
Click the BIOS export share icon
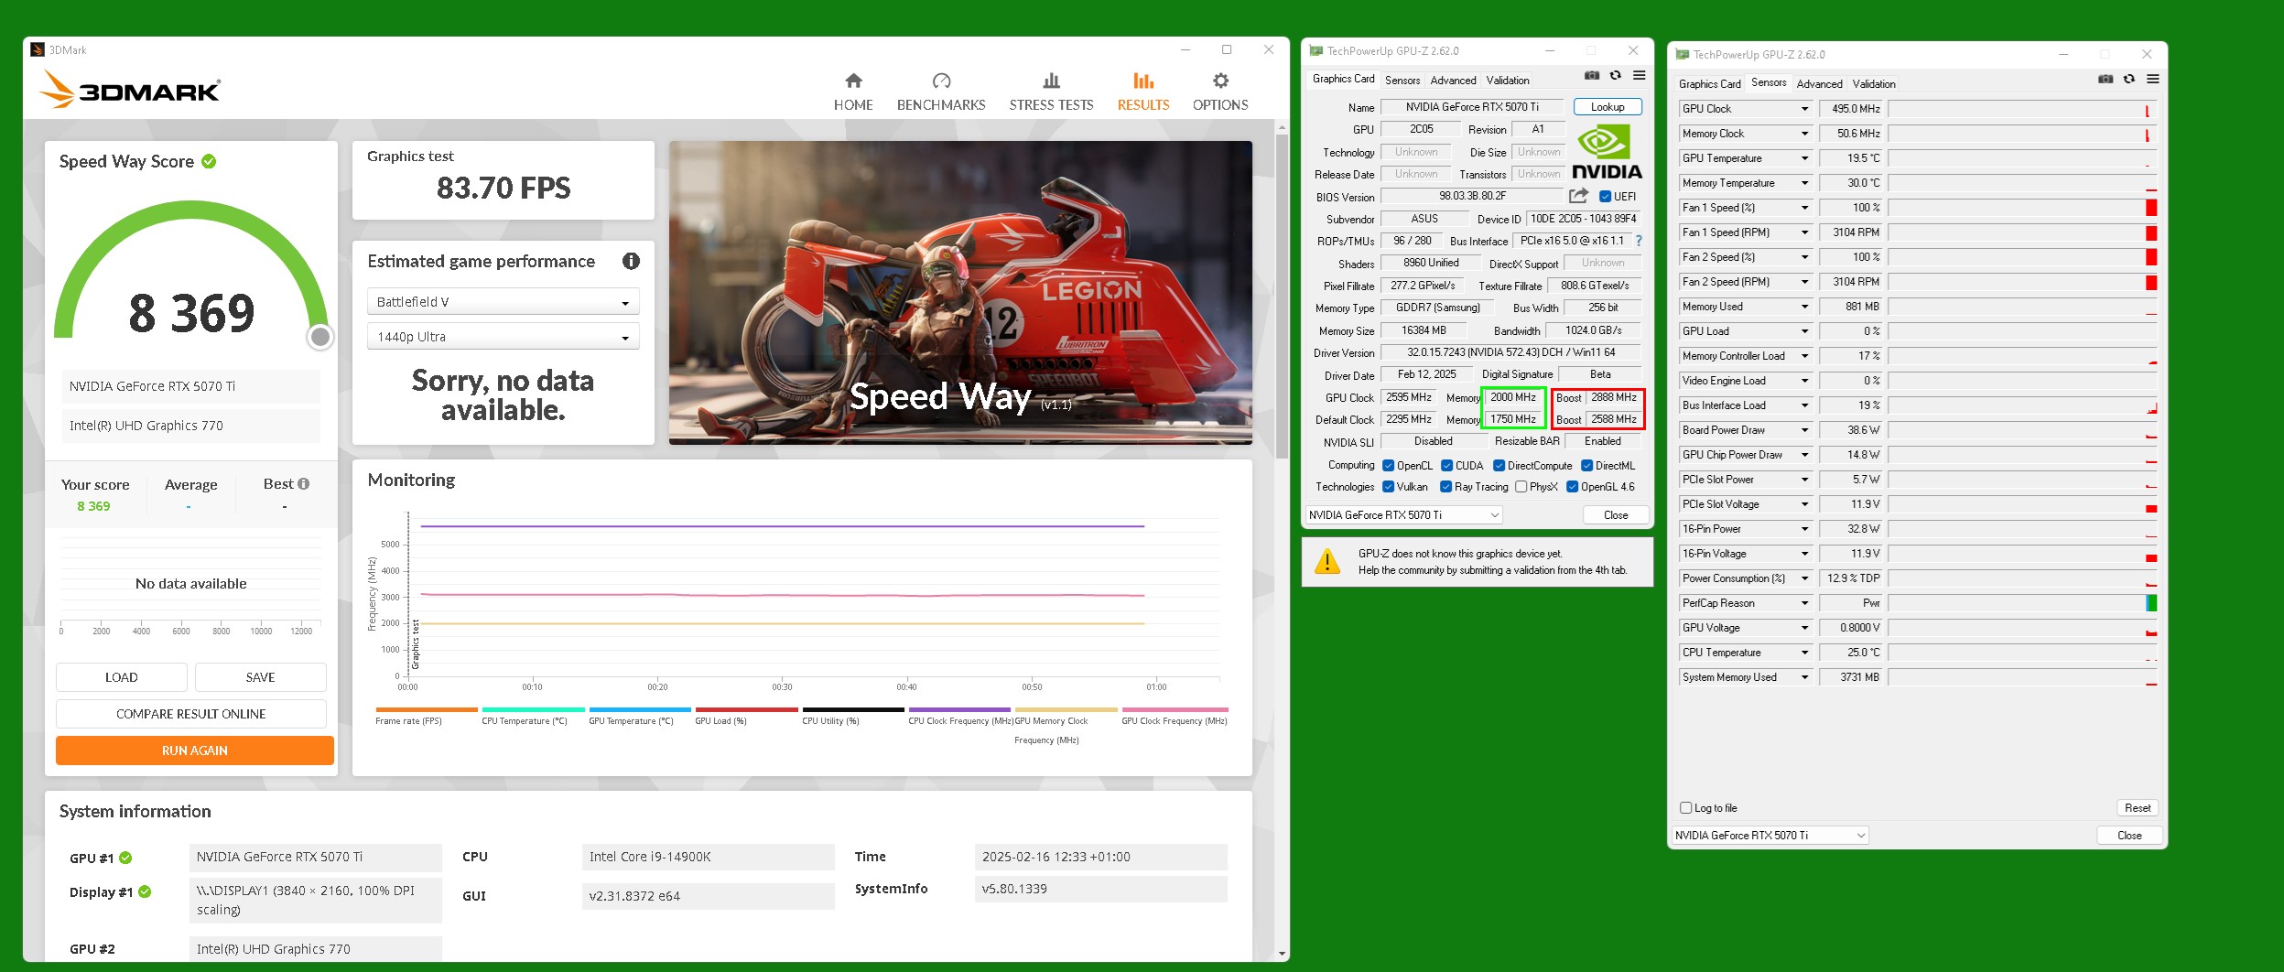(x=1578, y=196)
